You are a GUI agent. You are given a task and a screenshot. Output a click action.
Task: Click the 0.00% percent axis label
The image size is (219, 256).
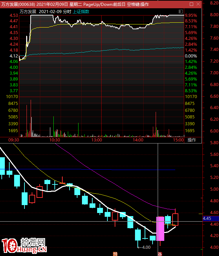191,56
